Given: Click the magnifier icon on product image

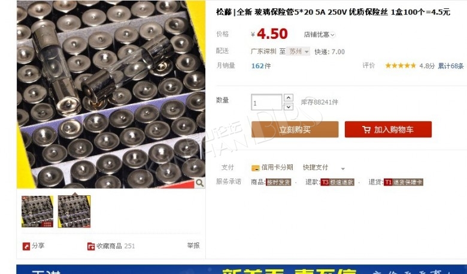Looking at the screenshot, I should [199, 183].
